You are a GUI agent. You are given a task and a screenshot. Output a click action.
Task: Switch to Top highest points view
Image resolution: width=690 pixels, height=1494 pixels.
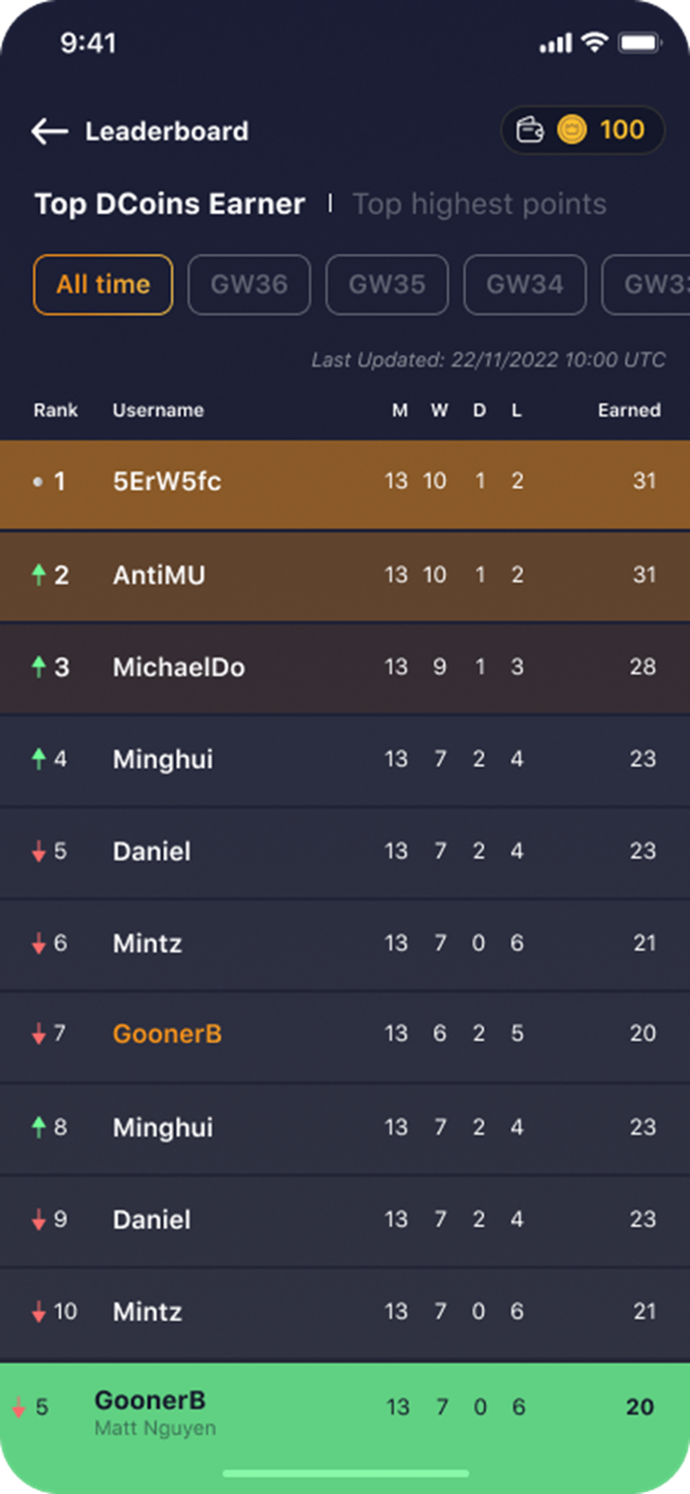click(479, 203)
